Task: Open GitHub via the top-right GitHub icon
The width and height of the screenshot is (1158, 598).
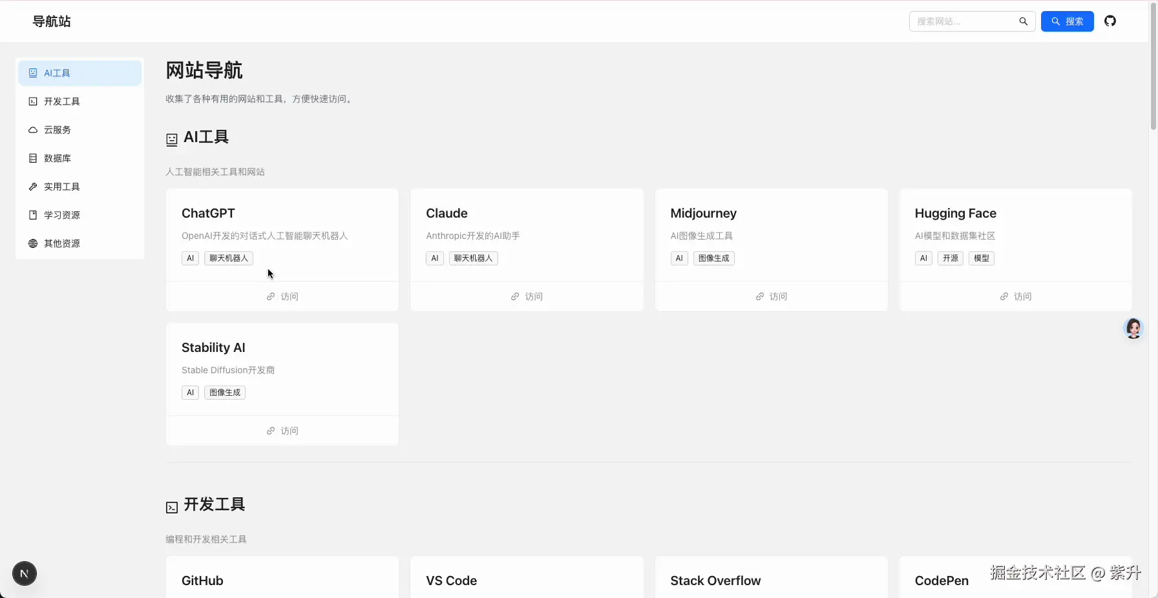Action: (1111, 21)
